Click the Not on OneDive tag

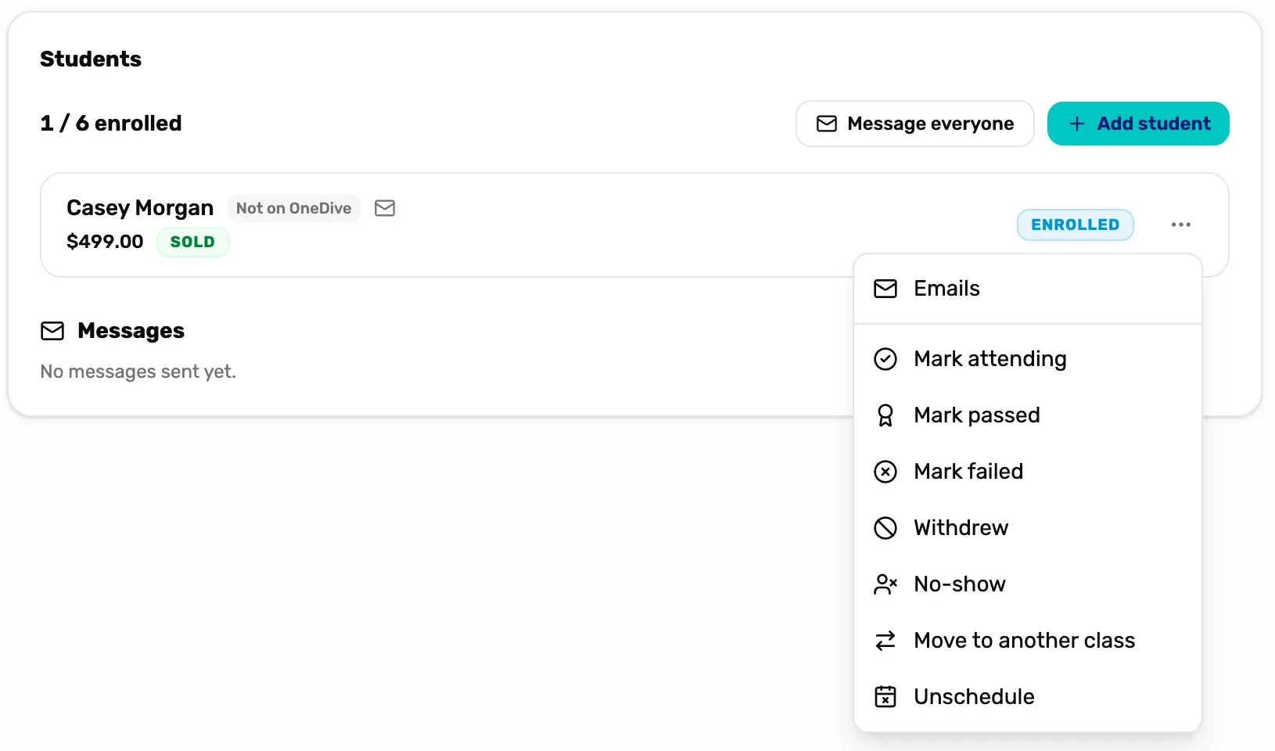tap(293, 208)
